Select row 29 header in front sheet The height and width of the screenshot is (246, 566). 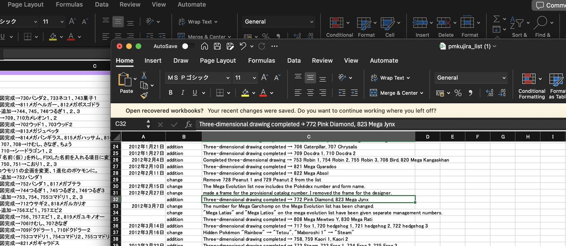pyautogui.click(x=116, y=180)
